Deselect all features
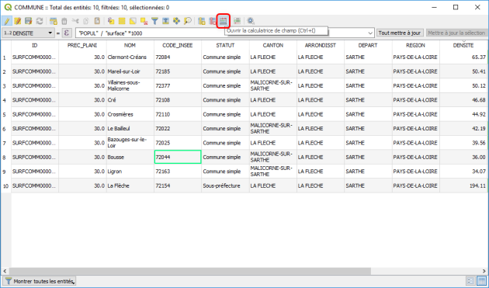489x288 pixels. point(144,21)
